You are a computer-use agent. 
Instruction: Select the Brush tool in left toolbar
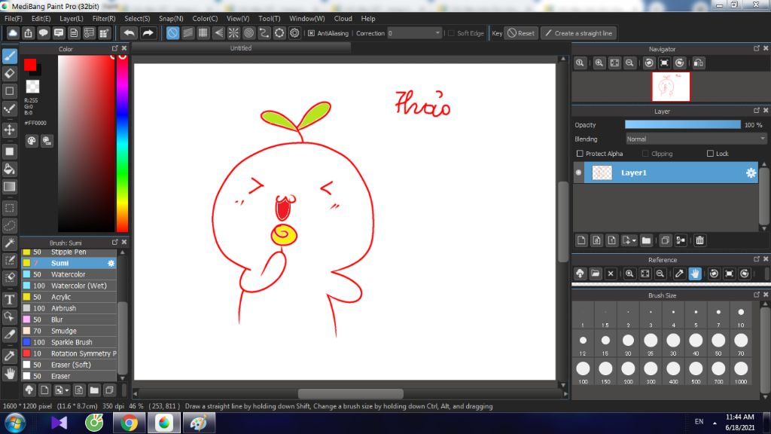tap(10, 56)
